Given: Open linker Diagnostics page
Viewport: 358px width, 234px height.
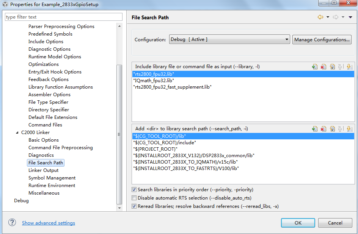Looking at the screenshot, I should pos(41,155).
